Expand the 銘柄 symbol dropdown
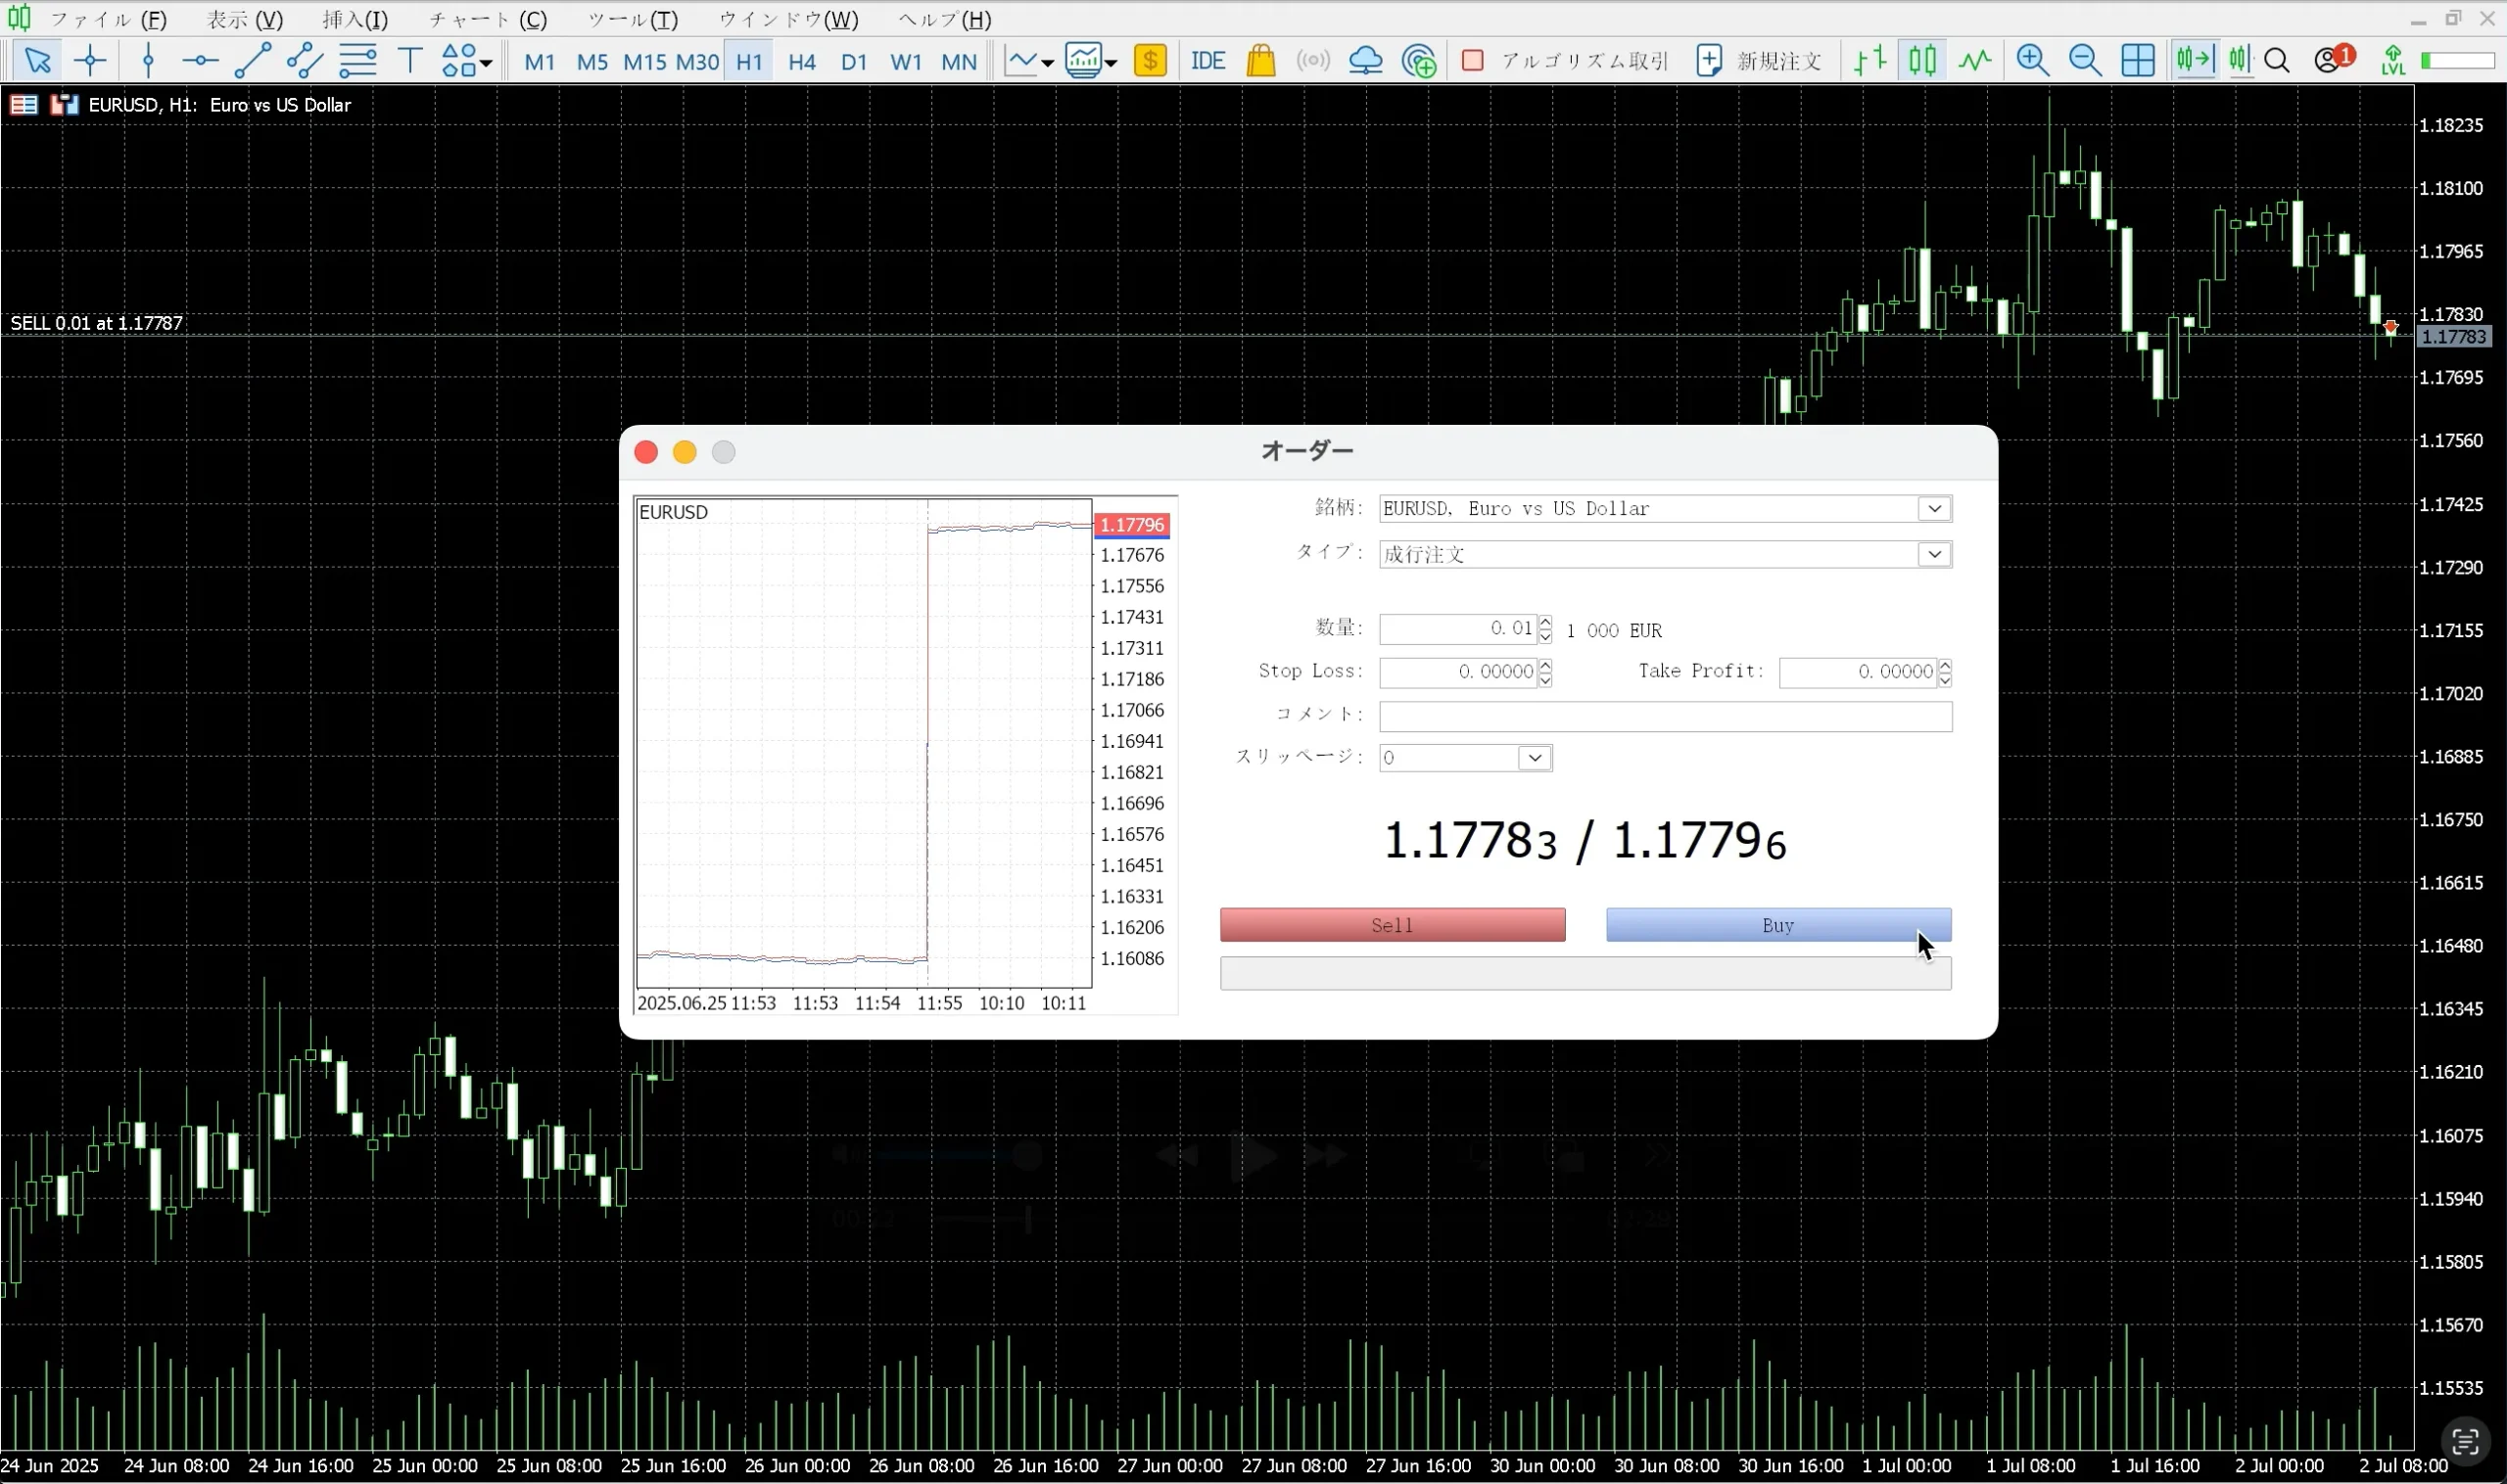 pos(1935,508)
